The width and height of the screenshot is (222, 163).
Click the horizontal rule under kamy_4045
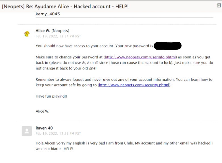(124, 18)
